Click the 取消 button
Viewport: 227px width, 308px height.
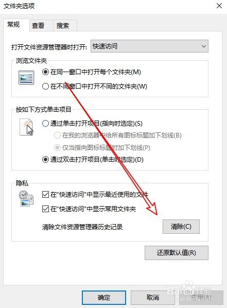(x=153, y=298)
